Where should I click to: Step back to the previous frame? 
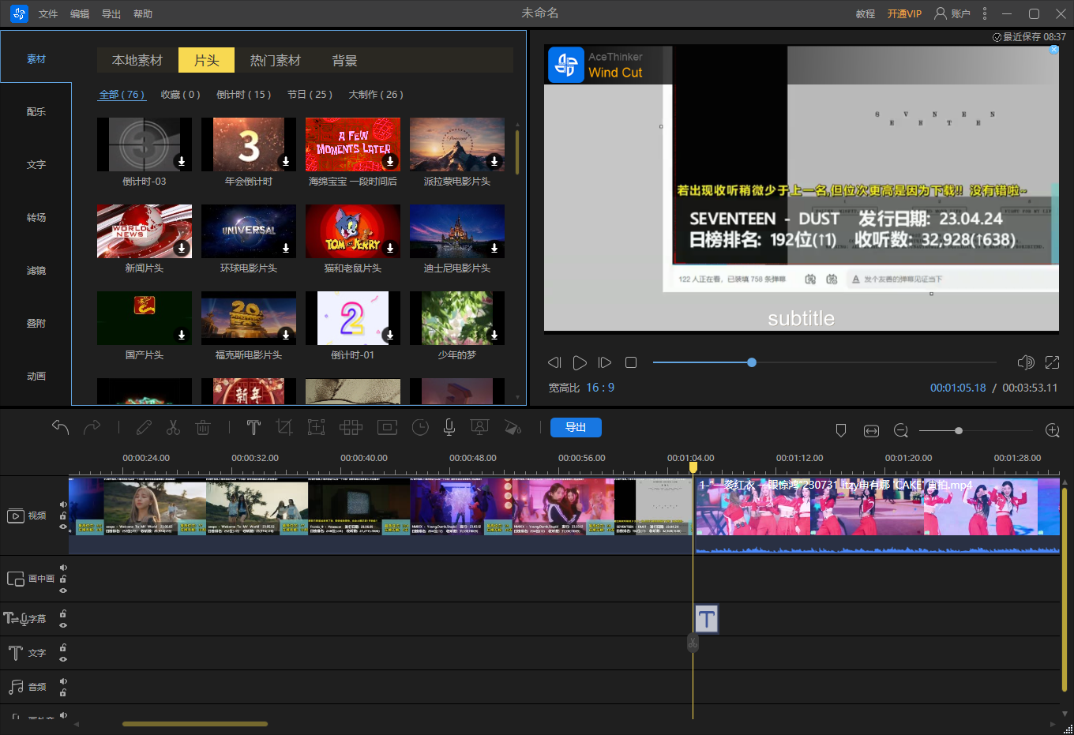tap(554, 362)
